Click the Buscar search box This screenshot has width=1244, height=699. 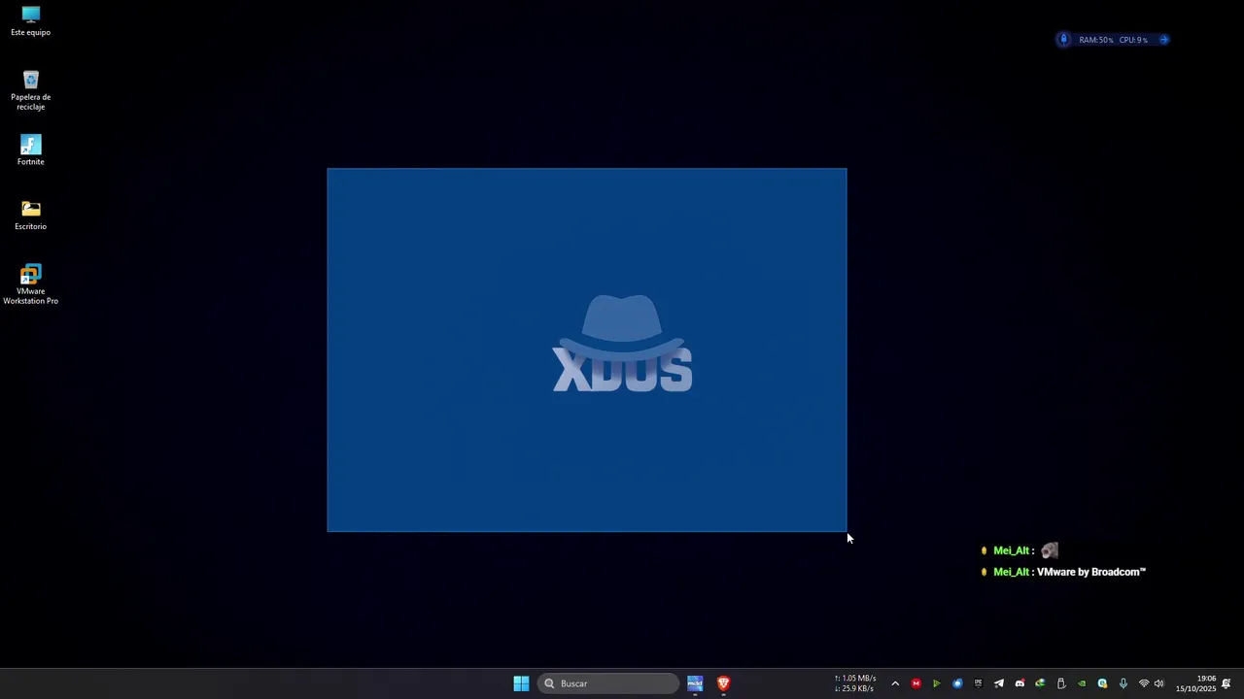608,683
